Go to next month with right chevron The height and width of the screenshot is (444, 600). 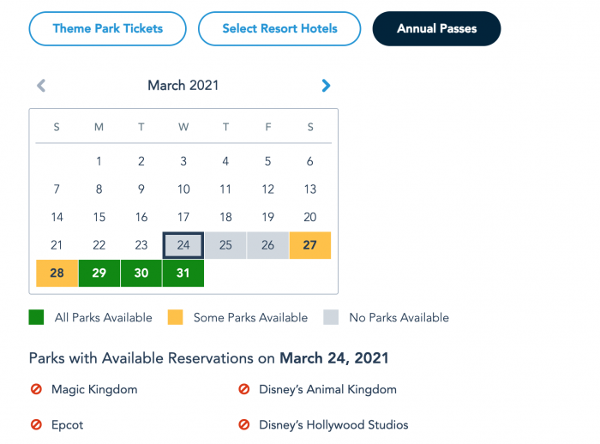pyautogui.click(x=326, y=86)
